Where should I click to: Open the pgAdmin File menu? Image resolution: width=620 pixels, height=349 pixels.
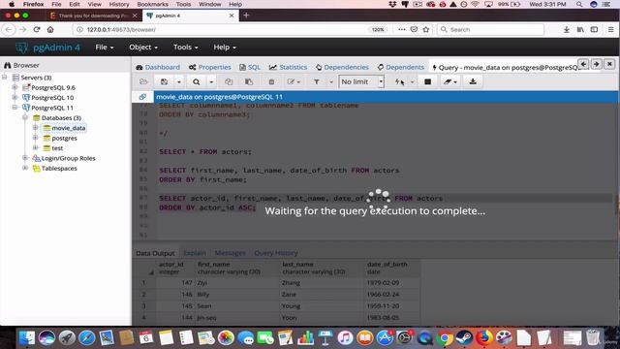[x=105, y=48]
